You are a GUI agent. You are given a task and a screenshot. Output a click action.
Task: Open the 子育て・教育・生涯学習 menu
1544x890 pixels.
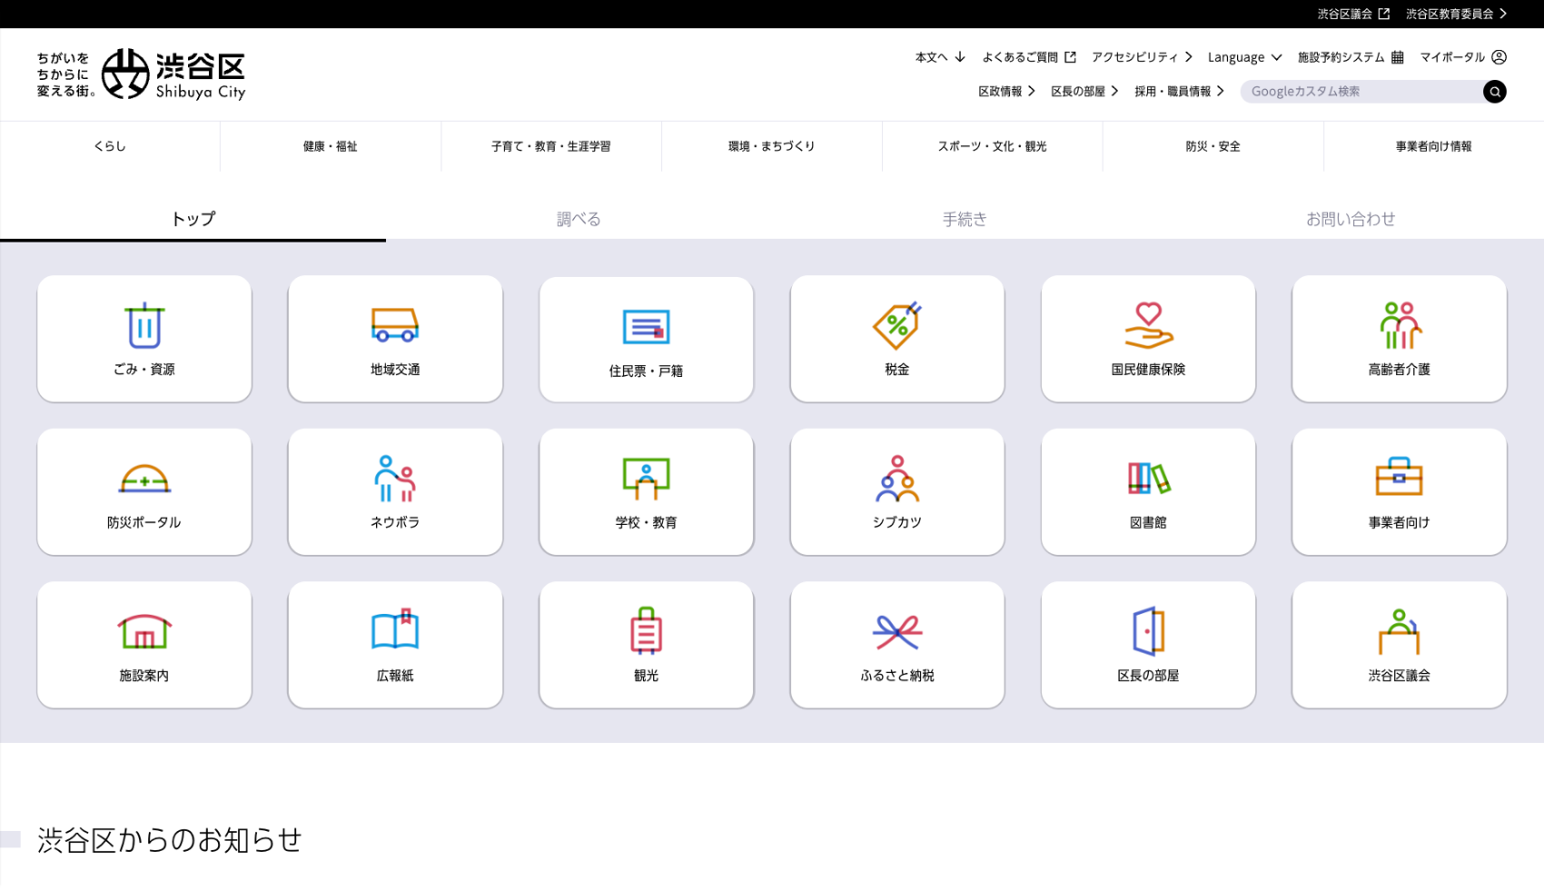click(551, 146)
